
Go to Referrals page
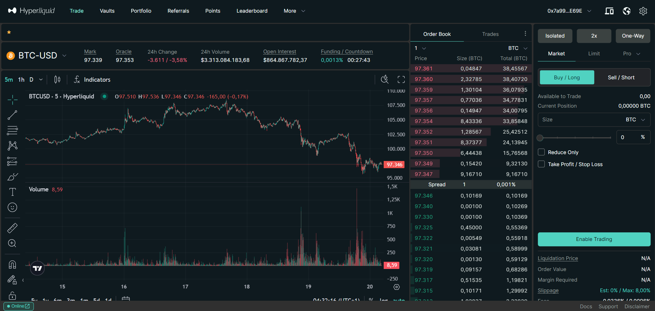coord(178,11)
